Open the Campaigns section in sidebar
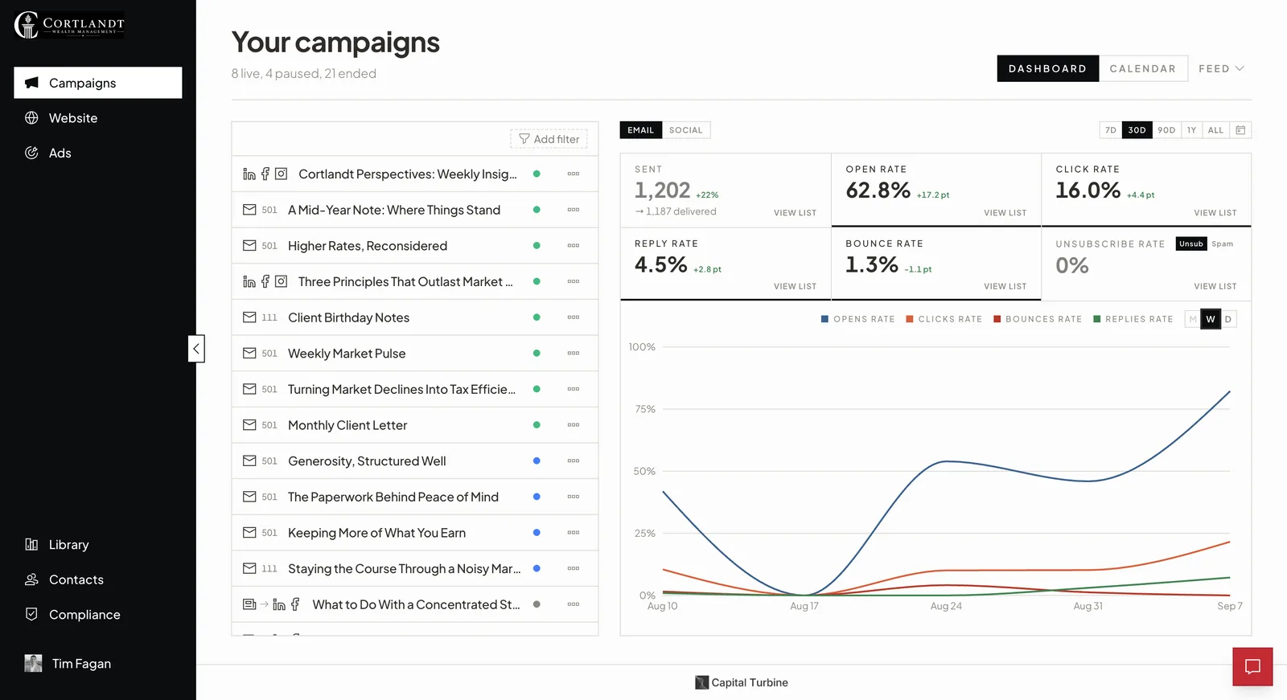The width and height of the screenshot is (1287, 700). point(97,83)
